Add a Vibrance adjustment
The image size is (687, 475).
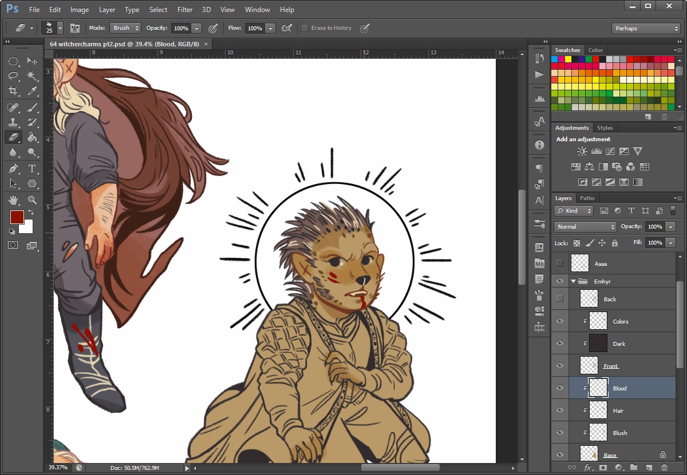pyautogui.click(x=638, y=151)
